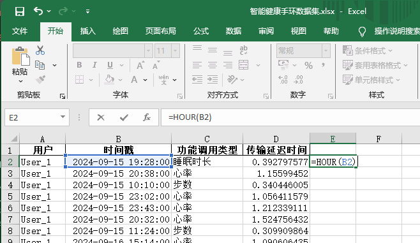
Task: Decrease font size with the small A
Action: pyautogui.click(x=156, y=65)
